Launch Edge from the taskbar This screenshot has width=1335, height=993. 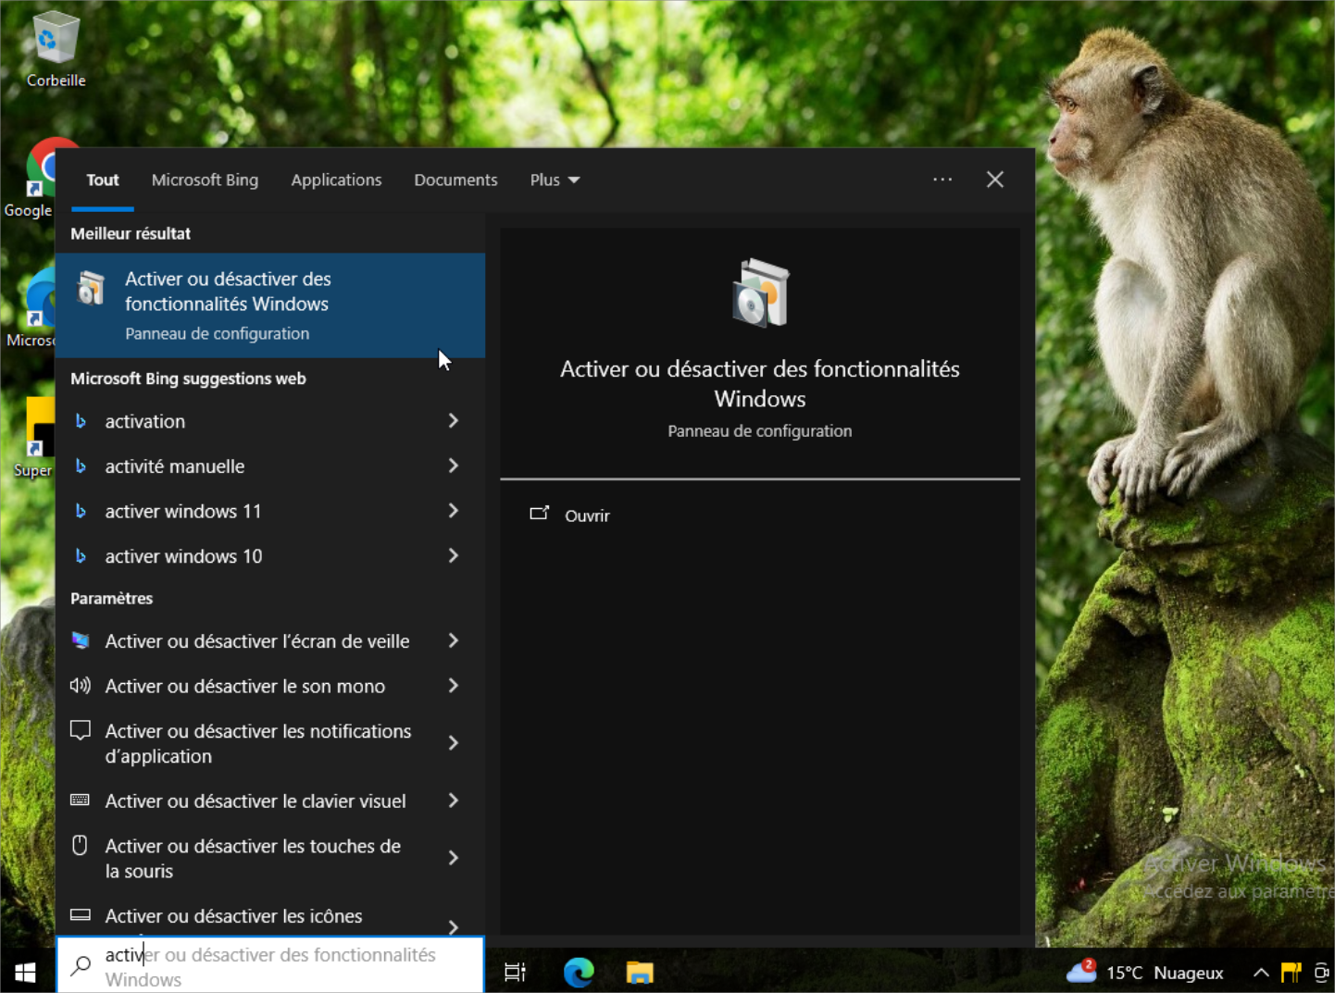pyautogui.click(x=579, y=972)
